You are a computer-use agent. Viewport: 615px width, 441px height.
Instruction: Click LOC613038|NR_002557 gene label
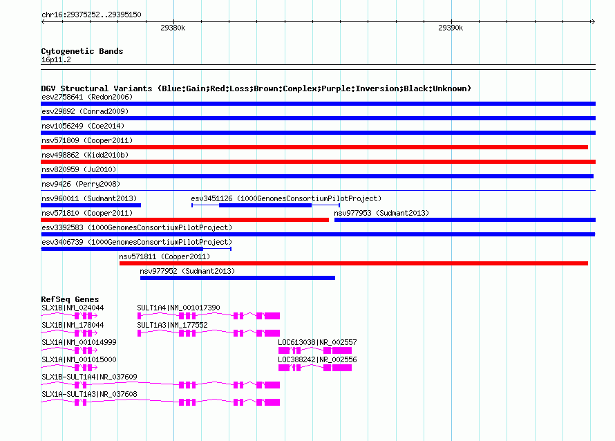317,342
